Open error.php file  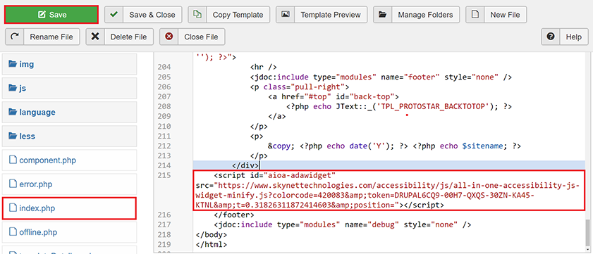(x=69, y=184)
